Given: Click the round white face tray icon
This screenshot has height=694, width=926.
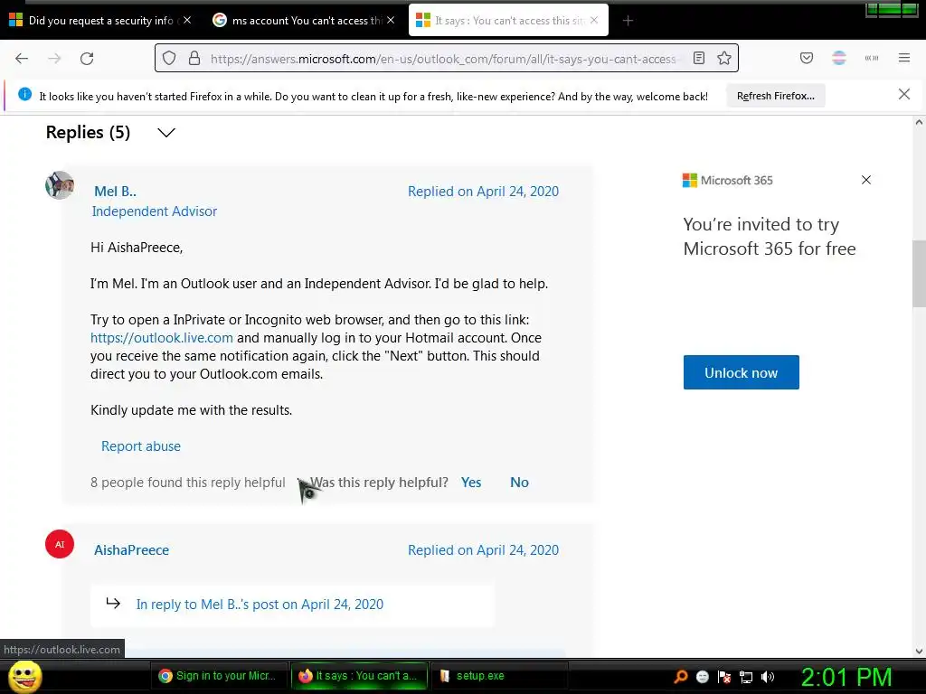Looking at the screenshot, I should click(702, 677).
